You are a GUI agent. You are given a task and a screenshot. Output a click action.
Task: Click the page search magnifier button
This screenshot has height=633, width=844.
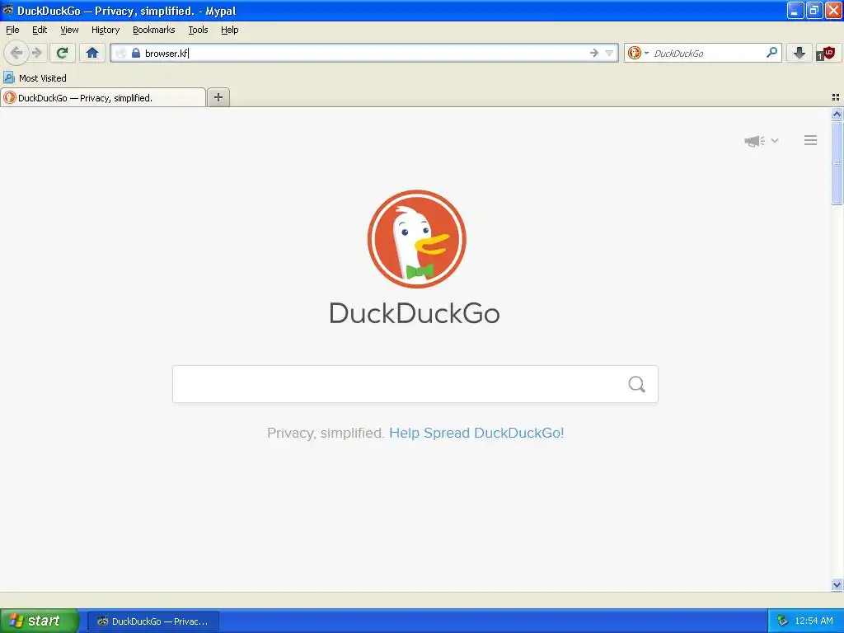pyautogui.click(x=637, y=384)
